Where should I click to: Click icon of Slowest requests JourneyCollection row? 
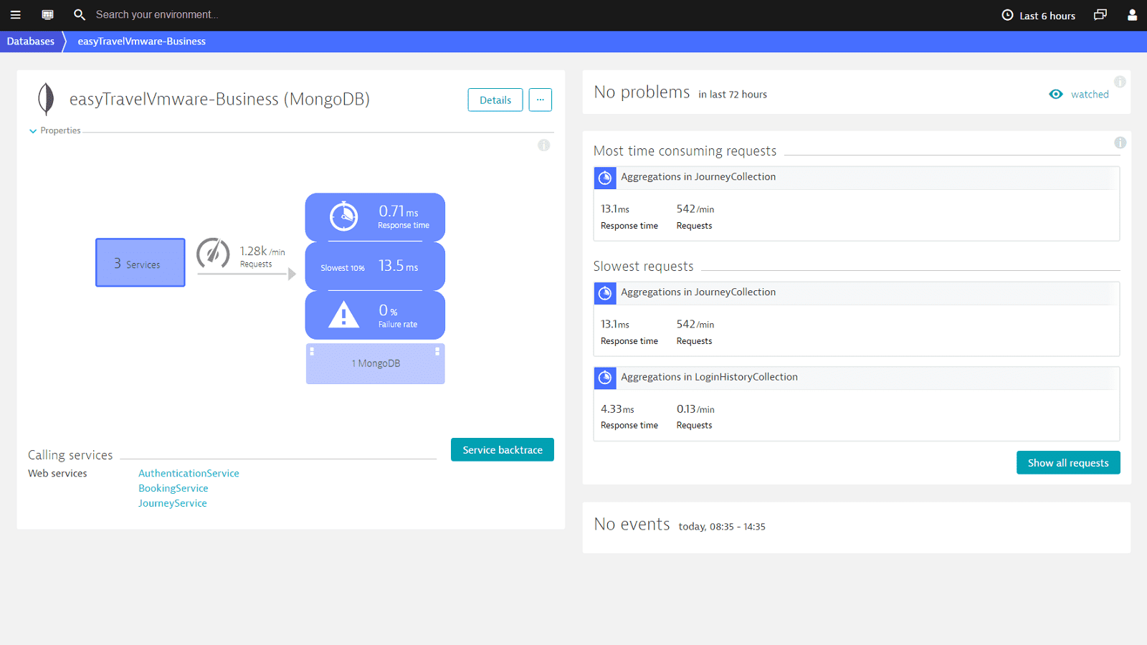tap(605, 293)
